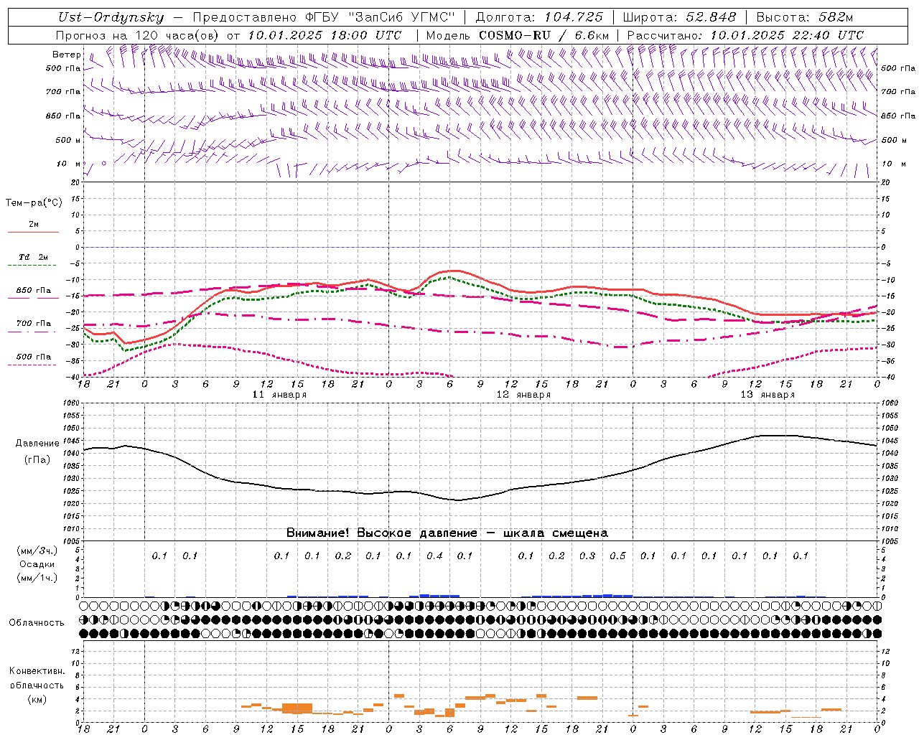This screenshot has width=919, height=735.
Task: Click the station name Ust-Ordynsky
Action: [111, 17]
